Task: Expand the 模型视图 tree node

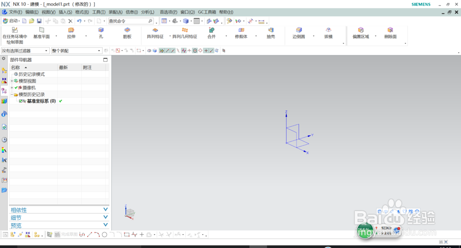Action: coord(12,81)
